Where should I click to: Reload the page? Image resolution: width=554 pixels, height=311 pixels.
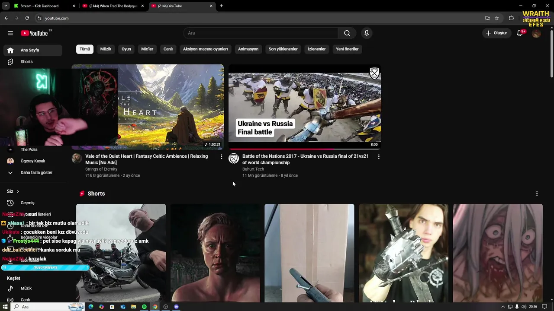click(27, 18)
